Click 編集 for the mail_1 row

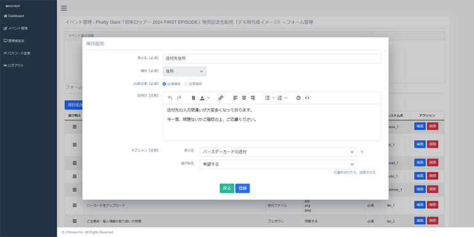420,163
